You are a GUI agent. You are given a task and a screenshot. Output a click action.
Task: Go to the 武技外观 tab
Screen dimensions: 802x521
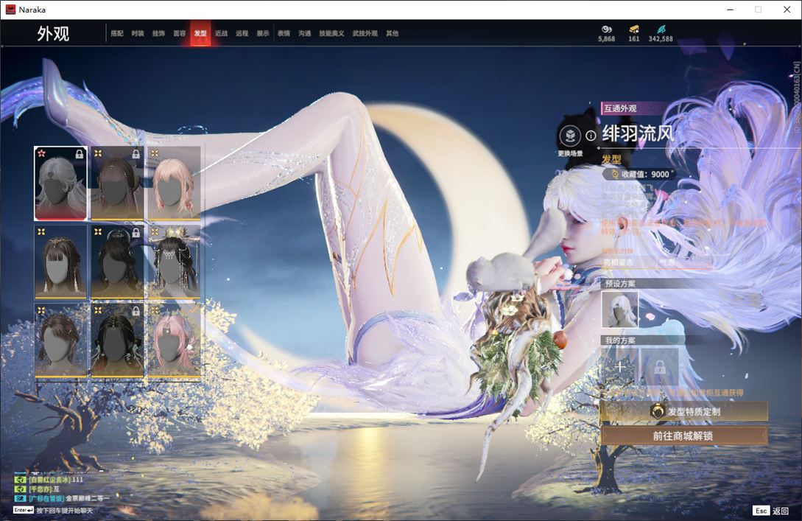365,34
